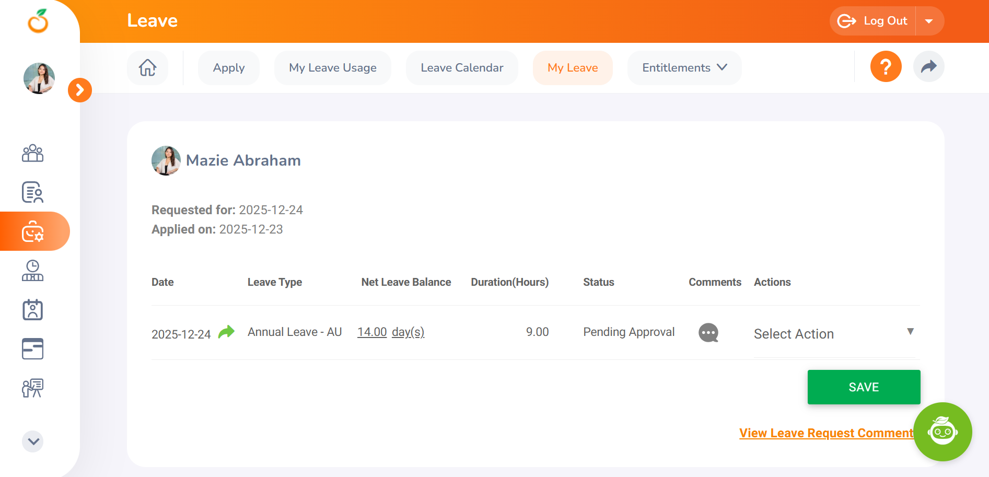Open the dropdown arrow beside Log Out
This screenshot has height=477, width=989.
[x=929, y=21]
